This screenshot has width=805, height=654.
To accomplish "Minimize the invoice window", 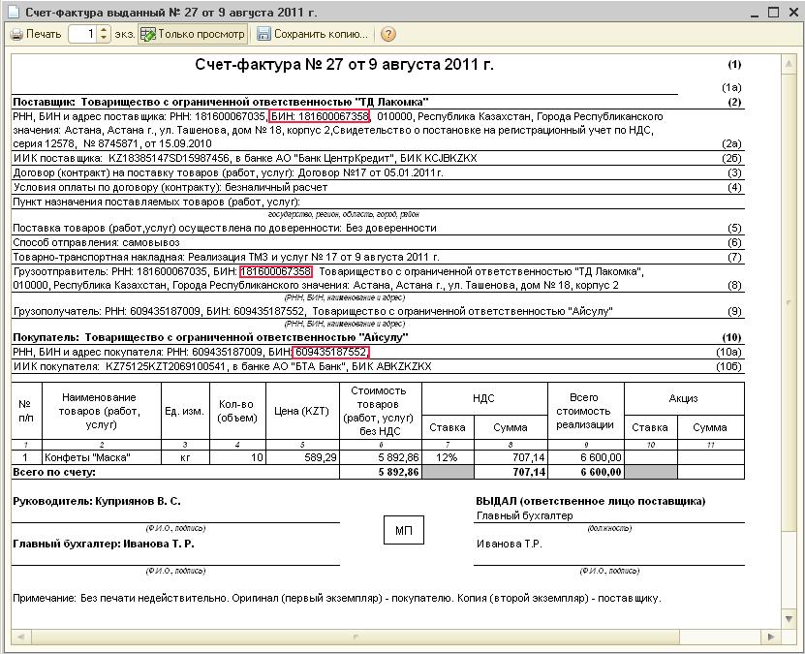I will 756,13.
